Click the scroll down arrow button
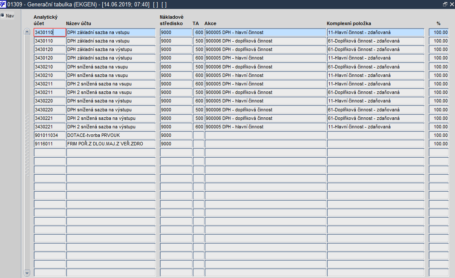The height and width of the screenshot is (278, 455). click(27, 273)
